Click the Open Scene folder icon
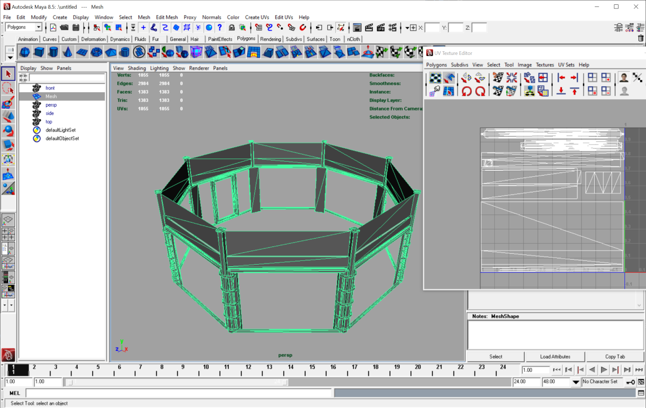 [64, 27]
